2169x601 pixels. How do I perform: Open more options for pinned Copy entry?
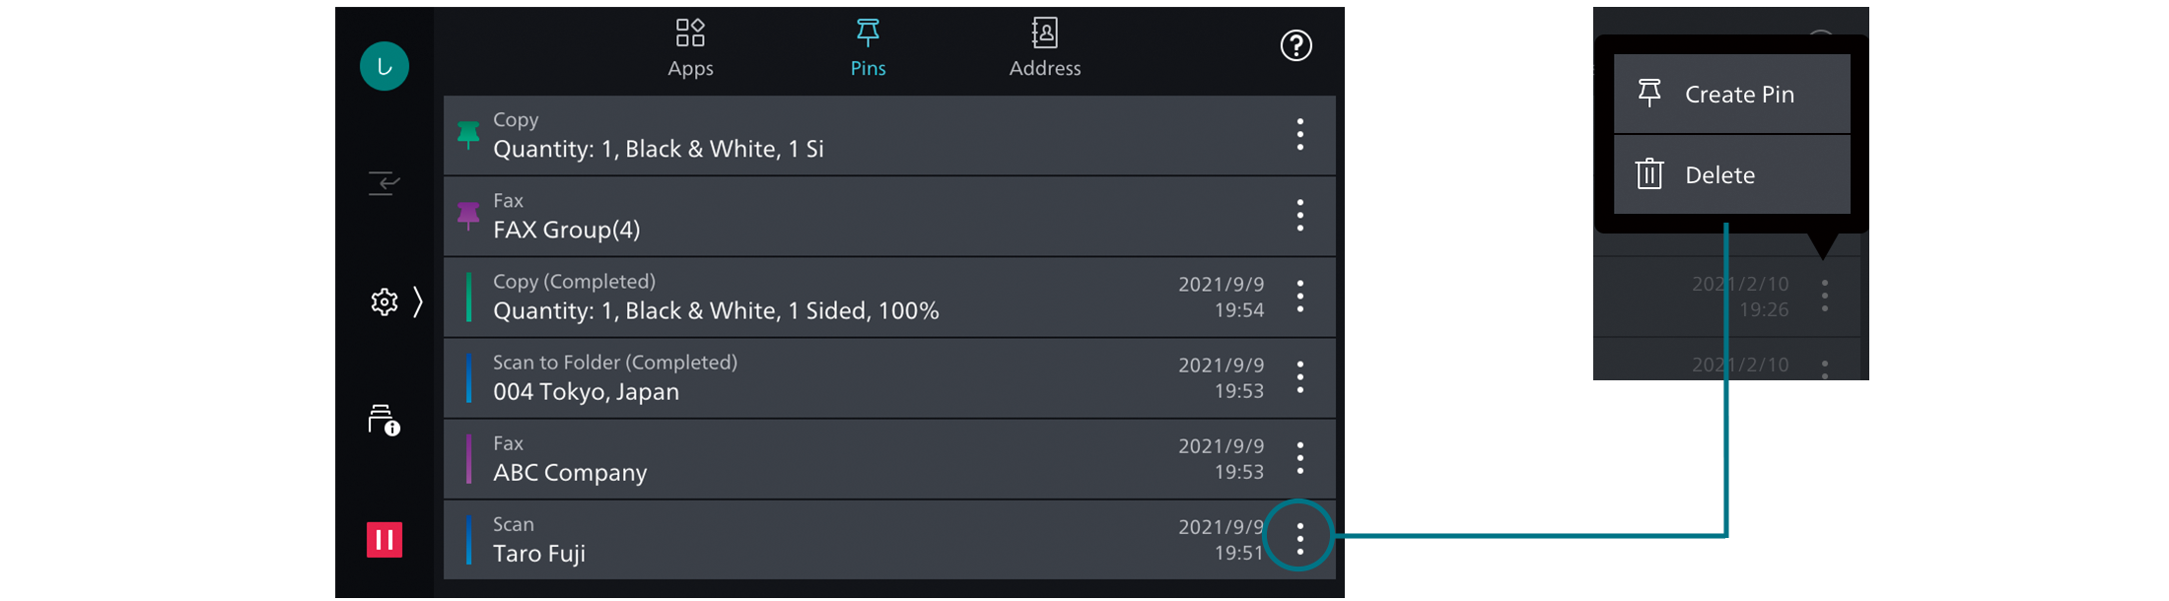point(1300,135)
